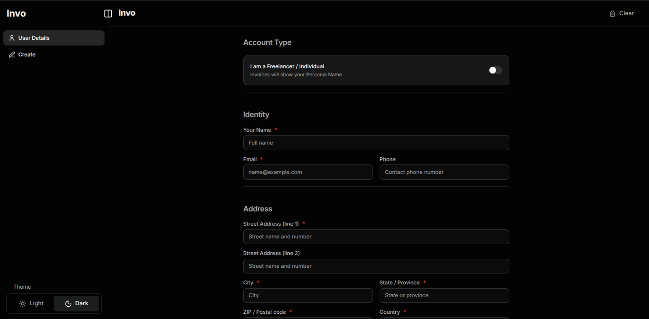This screenshot has height=319, width=649.
Task: Select the Email address field
Action: pyautogui.click(x=308, y=172)
